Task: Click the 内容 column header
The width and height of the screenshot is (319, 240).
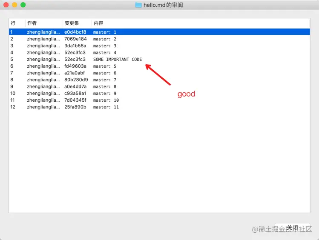Action: coord(201,23)
